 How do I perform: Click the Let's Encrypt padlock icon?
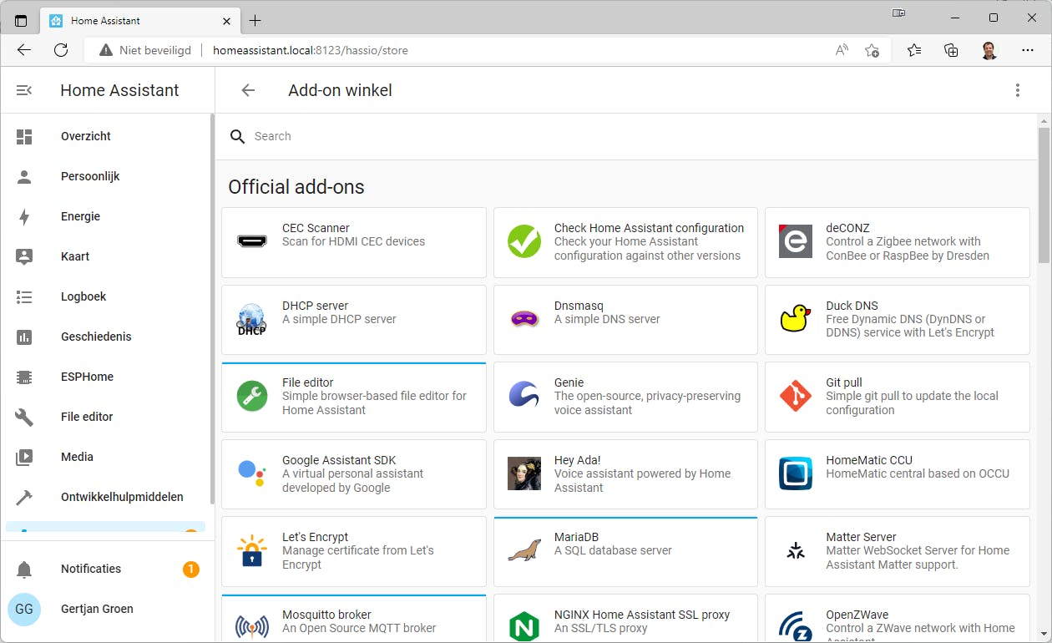tap(252, 550)
